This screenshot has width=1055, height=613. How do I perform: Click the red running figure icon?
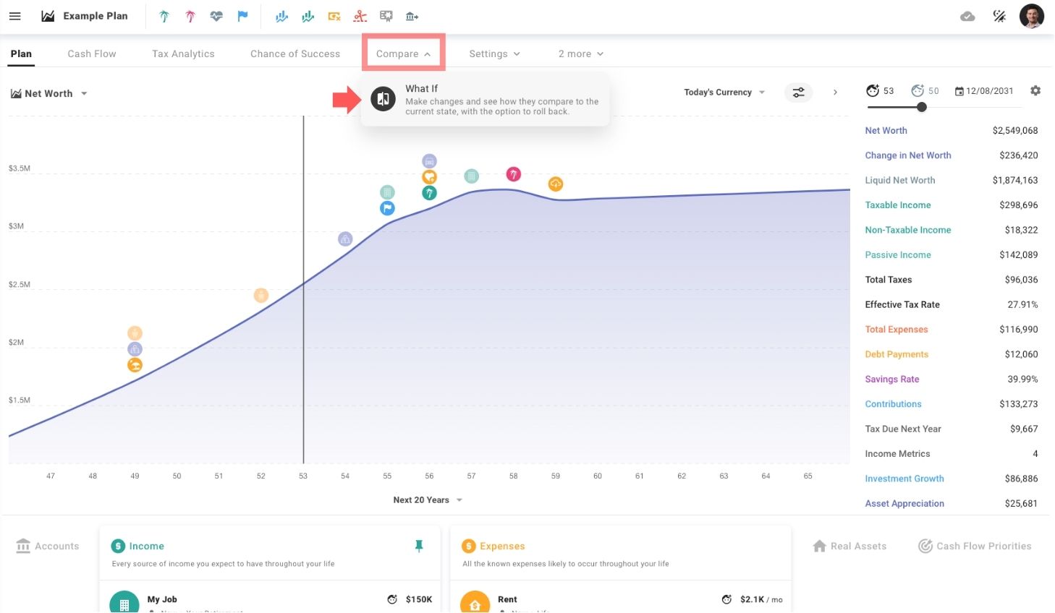(x=360, y=16)
